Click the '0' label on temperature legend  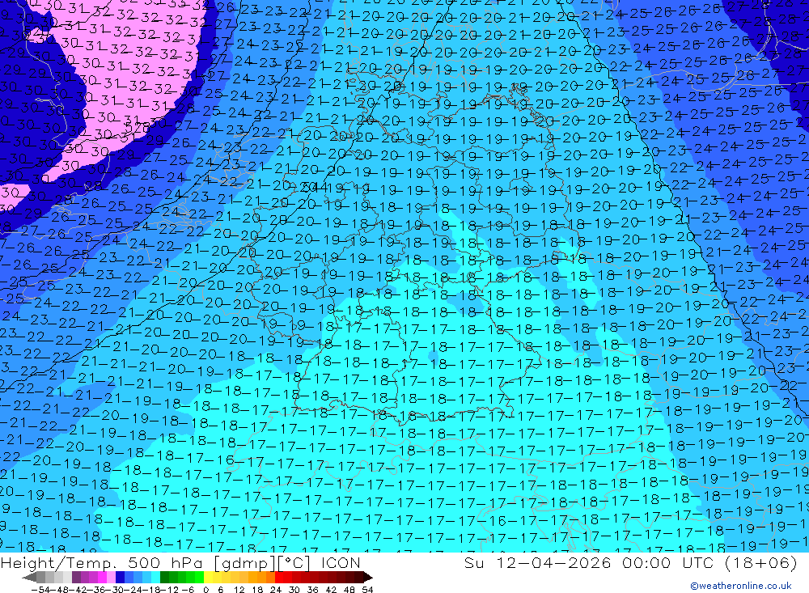pos(206,590)
